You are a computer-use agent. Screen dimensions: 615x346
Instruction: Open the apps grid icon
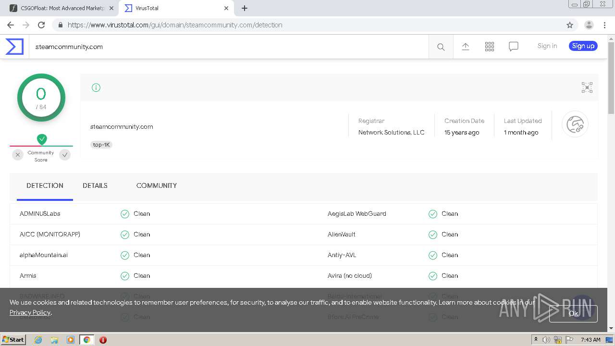pyautogui.click(x=489, y=46)
